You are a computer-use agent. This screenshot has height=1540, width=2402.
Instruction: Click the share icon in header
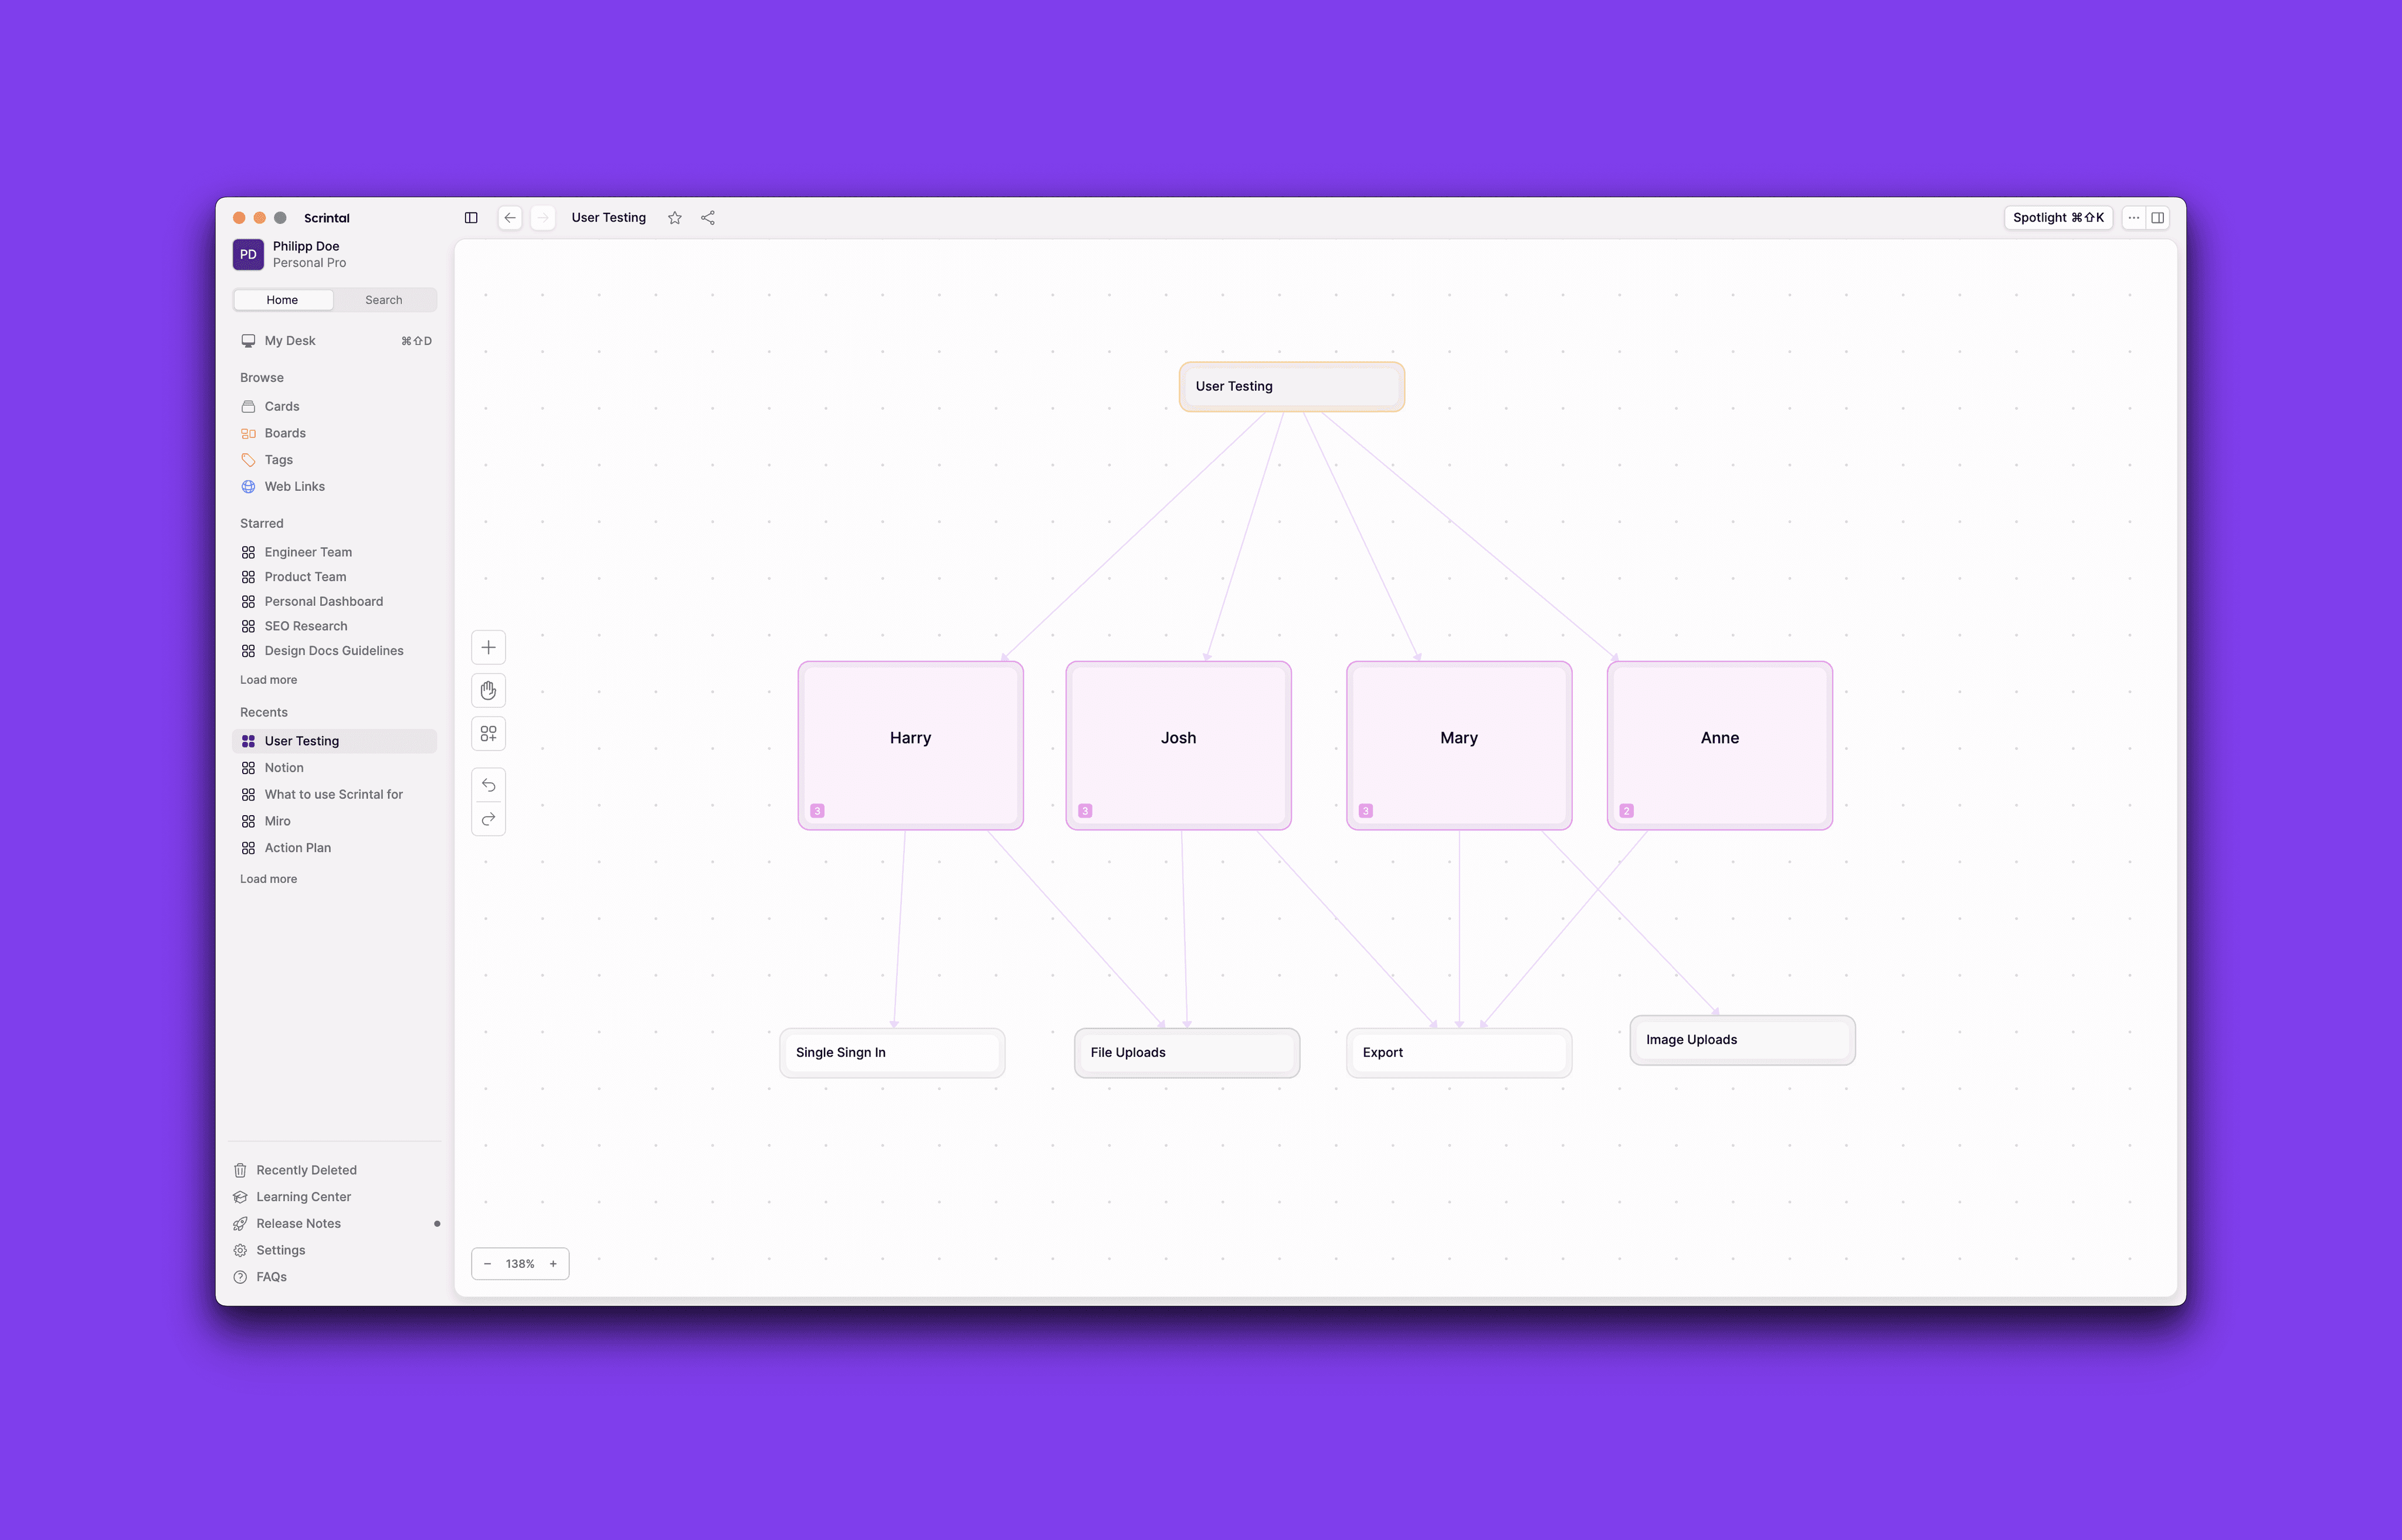[x=708, y=218]
